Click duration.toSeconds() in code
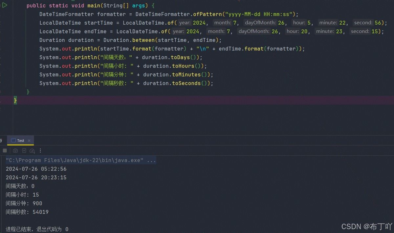This screenshot has width=394, height=233. coord(177,83)
